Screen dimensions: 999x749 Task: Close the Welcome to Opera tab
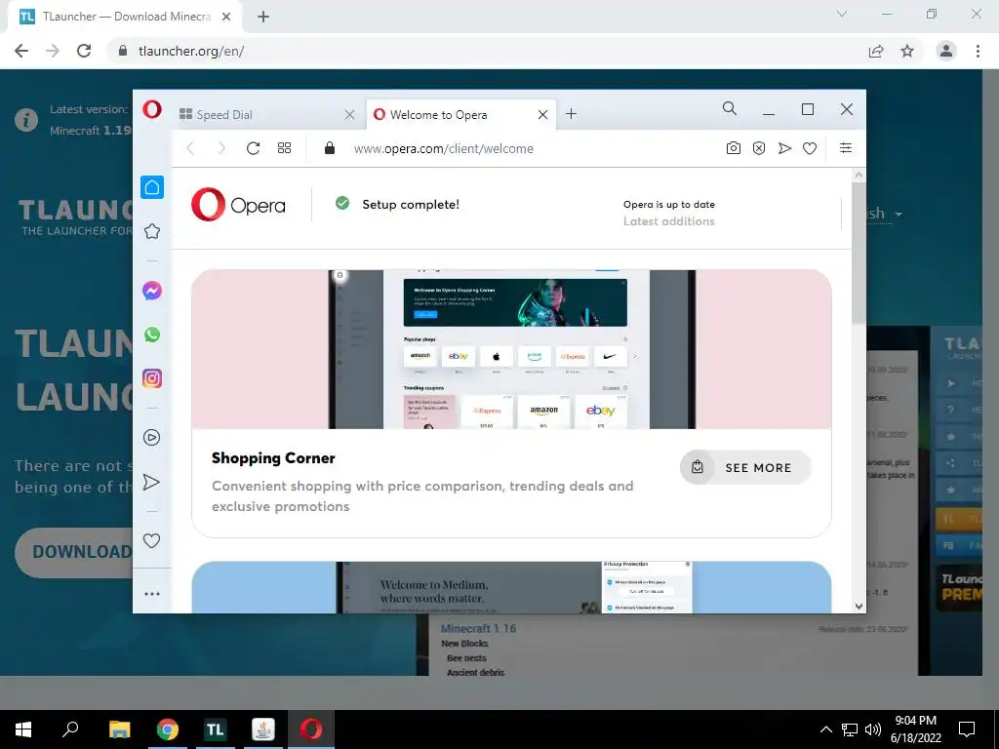542,115
